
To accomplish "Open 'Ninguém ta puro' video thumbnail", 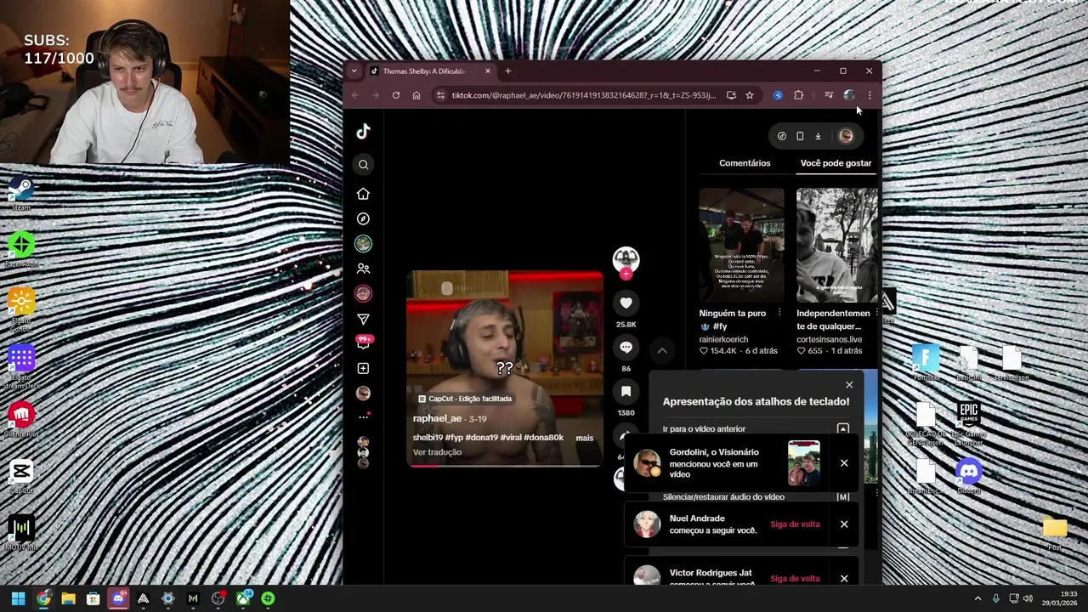I will pos(741,246).
